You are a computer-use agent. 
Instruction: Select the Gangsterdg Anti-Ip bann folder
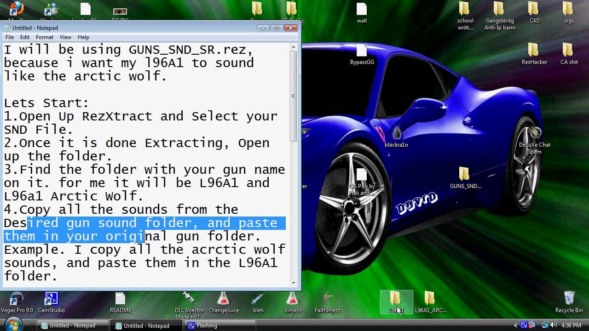[500, 16]
